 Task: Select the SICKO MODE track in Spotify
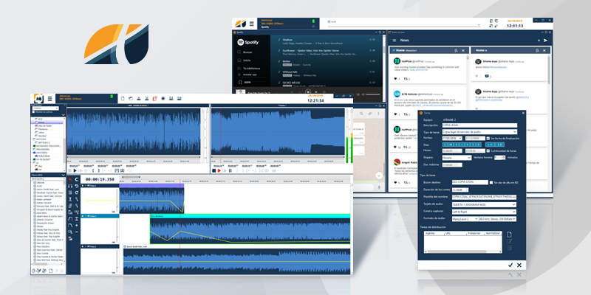[x=291, y=83]
